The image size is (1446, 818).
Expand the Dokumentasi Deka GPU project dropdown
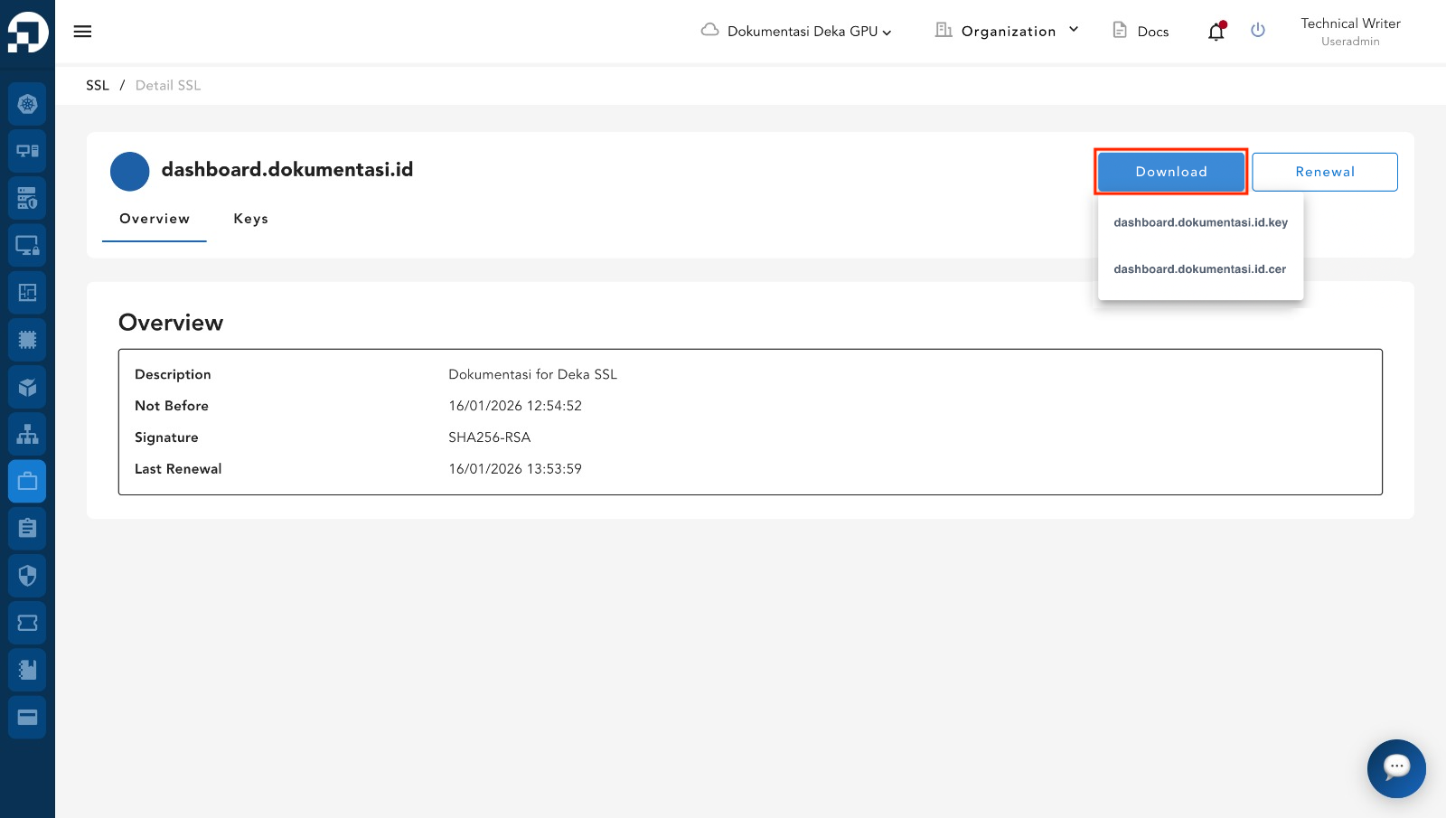tap(796, 32)
